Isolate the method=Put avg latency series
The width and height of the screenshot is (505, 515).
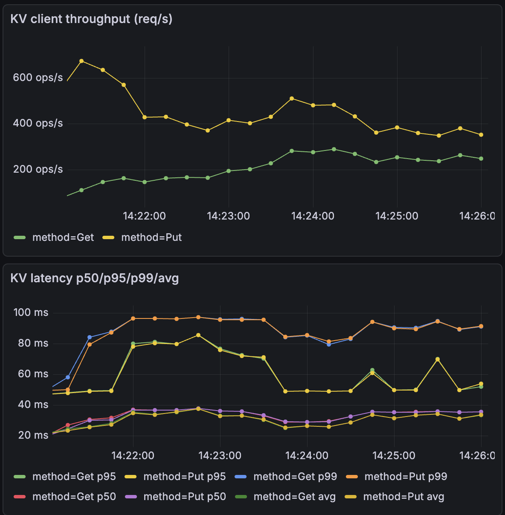click(403, 497)
